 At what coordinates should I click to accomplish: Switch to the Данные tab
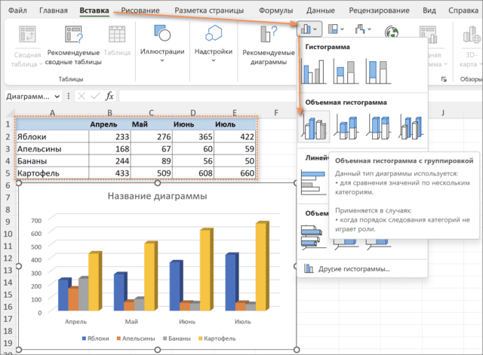coord(320,10)
